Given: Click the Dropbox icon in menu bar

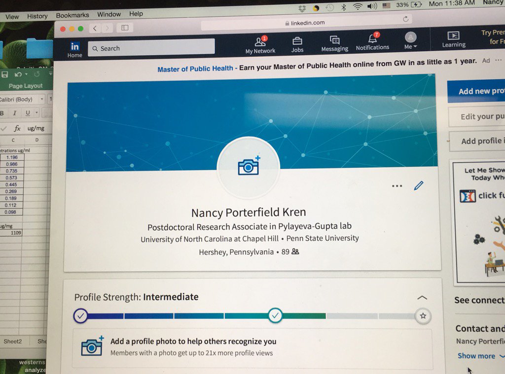Looking at the screenshot, I should click(x=302, y=9).
